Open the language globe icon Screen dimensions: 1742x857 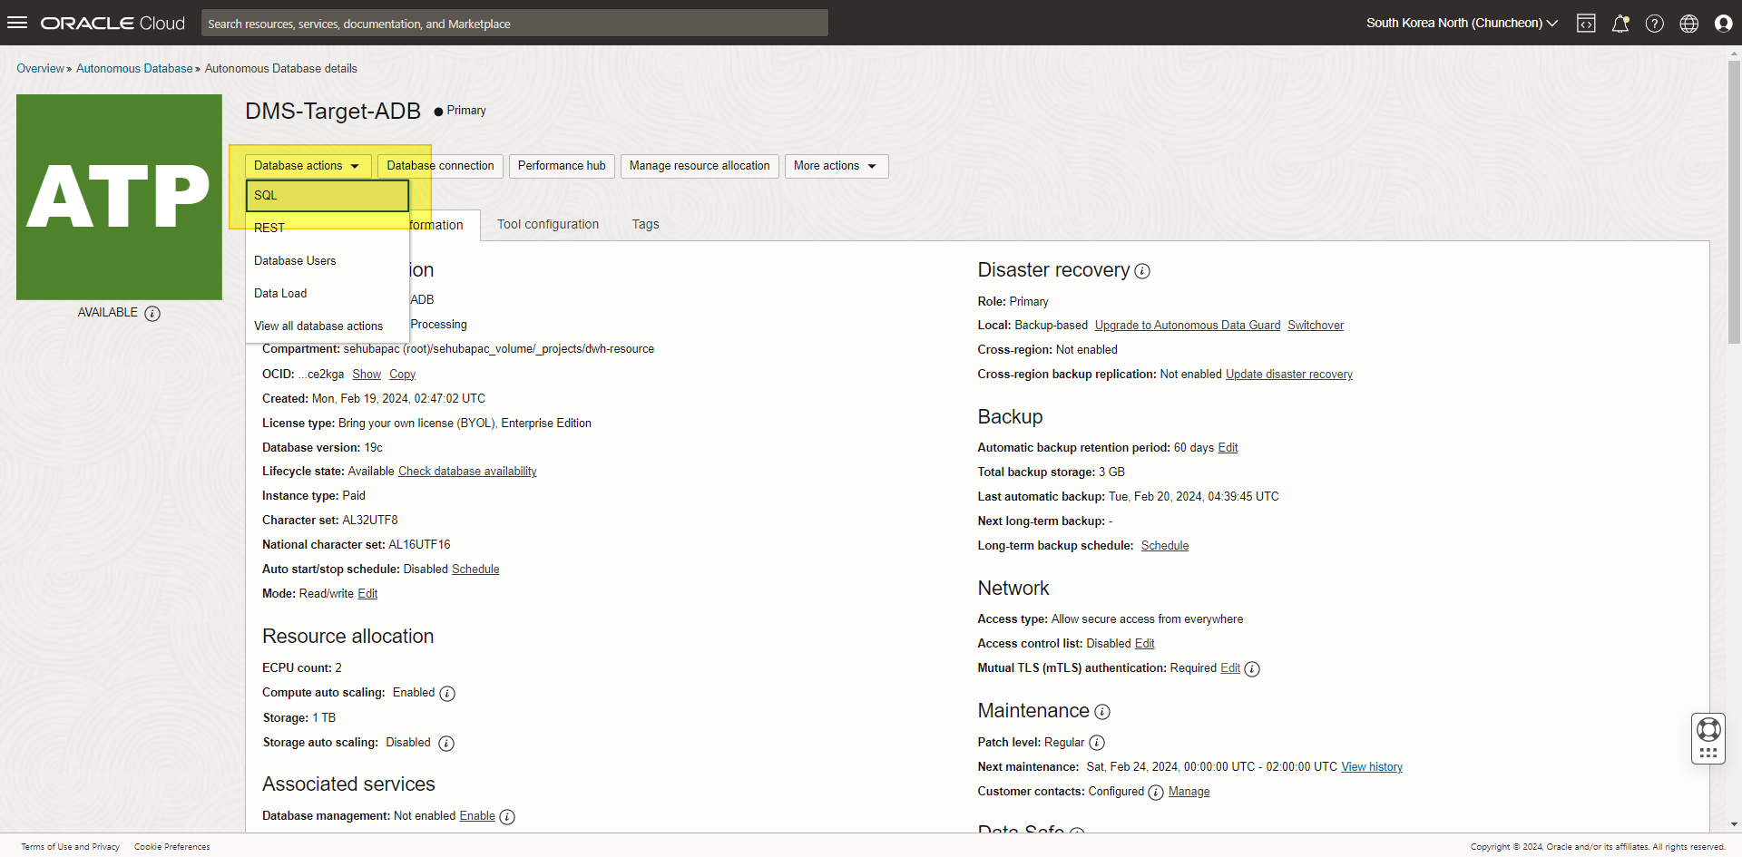[1689, 24]
